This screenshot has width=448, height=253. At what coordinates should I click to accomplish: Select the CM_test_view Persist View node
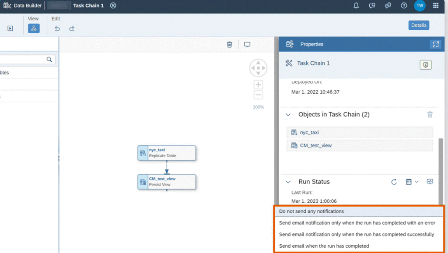(x=167, y=182)
